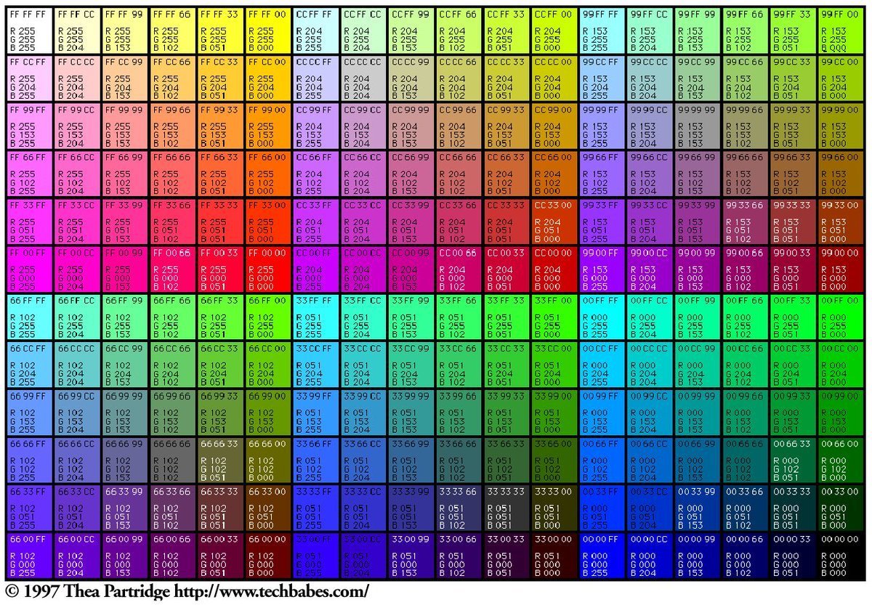This screenshot has height=605, width=872.
Task: Choose the golden FF CC 00 swatch
Action: point(267,78)
